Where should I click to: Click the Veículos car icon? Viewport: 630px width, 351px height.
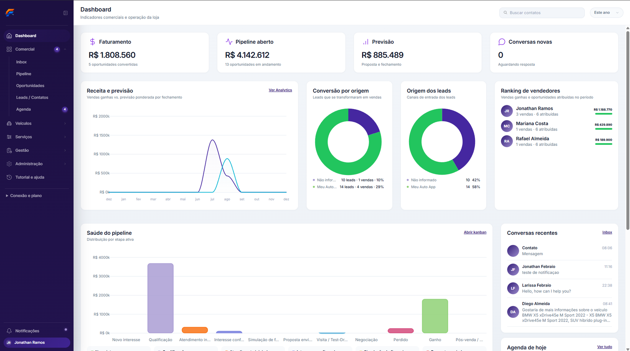[9, 124]
